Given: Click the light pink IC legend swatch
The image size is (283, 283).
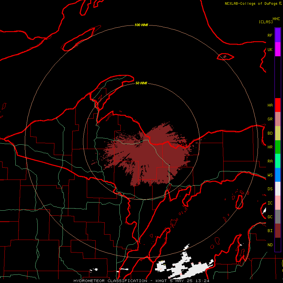Looking at the screenshot, I should [x=278, y=203].
